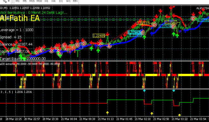Change chart period to H4

54,1
